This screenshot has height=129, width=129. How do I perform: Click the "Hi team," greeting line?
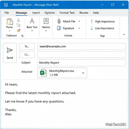(x=11, y=84)
